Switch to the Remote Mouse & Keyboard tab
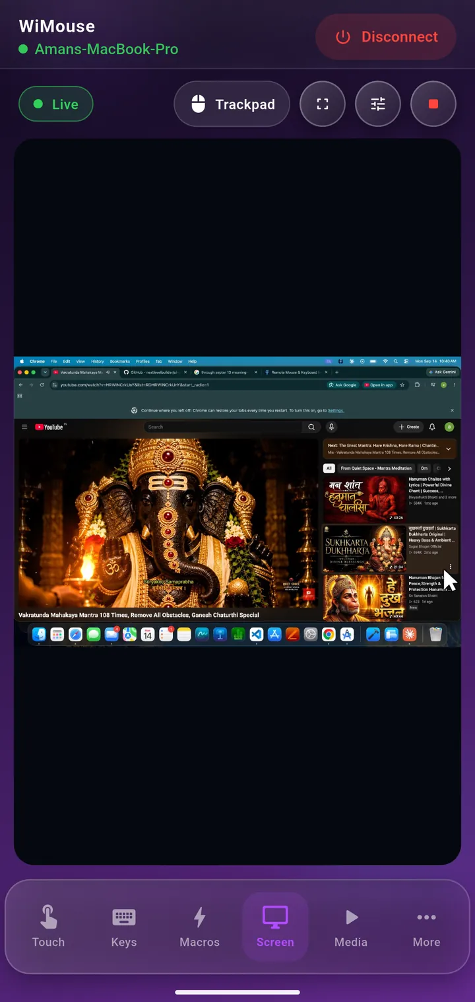The height and width of the screenshot is (1002, 475). pos(295,372)
